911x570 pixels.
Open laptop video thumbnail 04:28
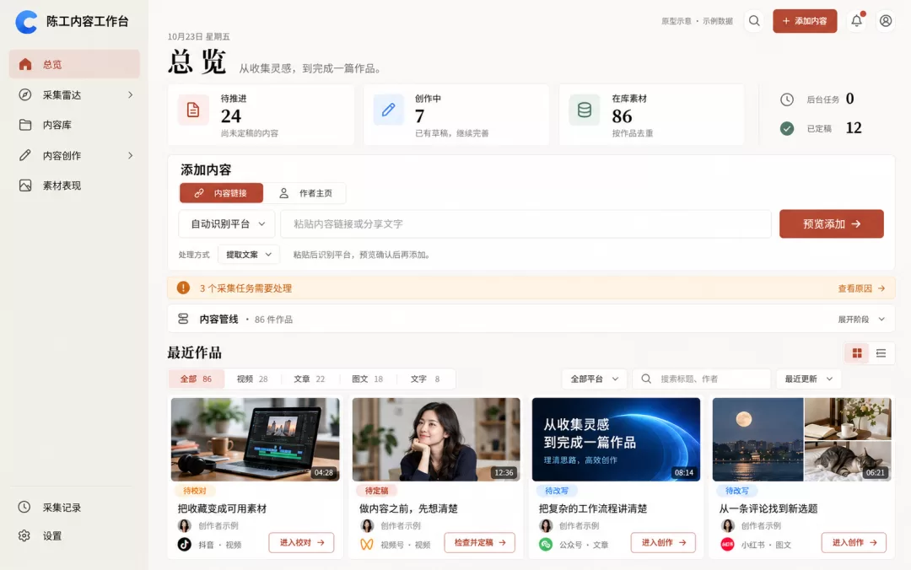click(255, 439)
